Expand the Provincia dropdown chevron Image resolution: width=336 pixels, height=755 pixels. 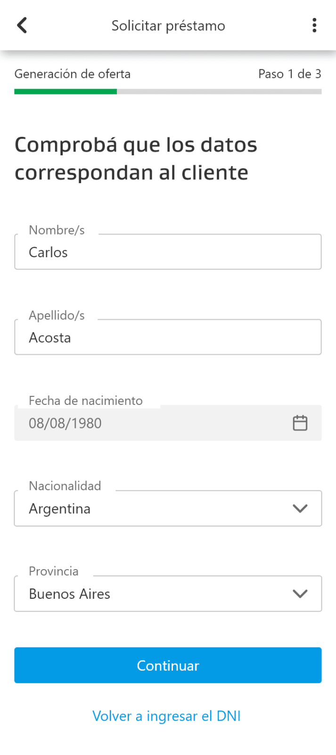coord(300,594)
